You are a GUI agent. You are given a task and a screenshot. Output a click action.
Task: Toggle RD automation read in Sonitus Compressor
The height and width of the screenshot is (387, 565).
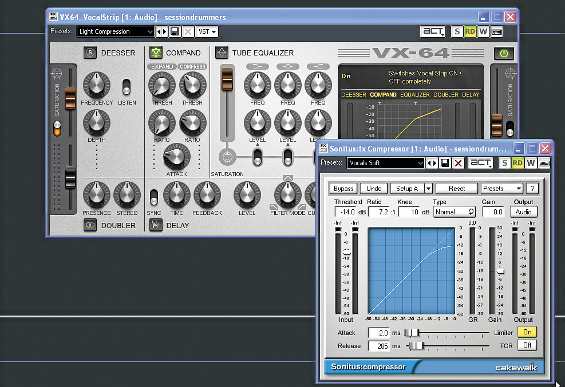(517, 163)
